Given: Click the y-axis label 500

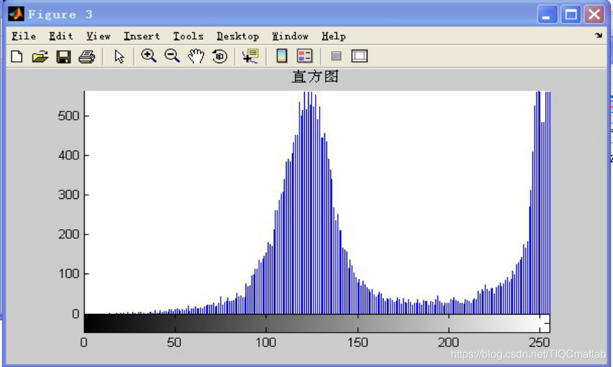Looking at the screenshot, I should click(x=69, y=116).
